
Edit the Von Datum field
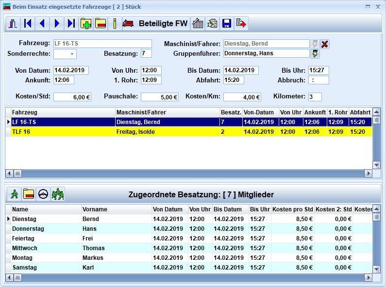[x=71, y=70]
